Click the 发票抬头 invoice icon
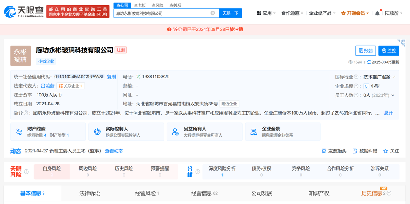This screenshot has width=410, height=204. point(324,151)
